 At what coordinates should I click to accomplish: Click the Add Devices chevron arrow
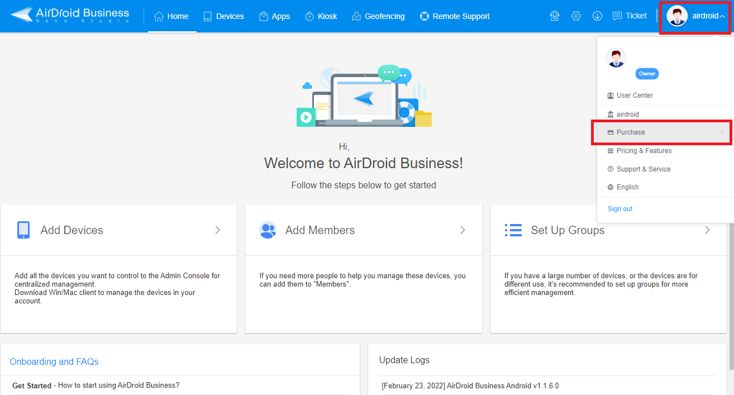pos(218,230)
